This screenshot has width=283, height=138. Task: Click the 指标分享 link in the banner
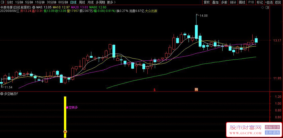click(272, 127)
